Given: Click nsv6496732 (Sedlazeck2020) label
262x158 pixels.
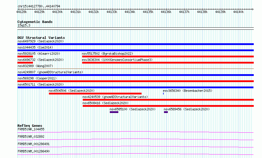Looking at the screenshot, I should 41,60.
